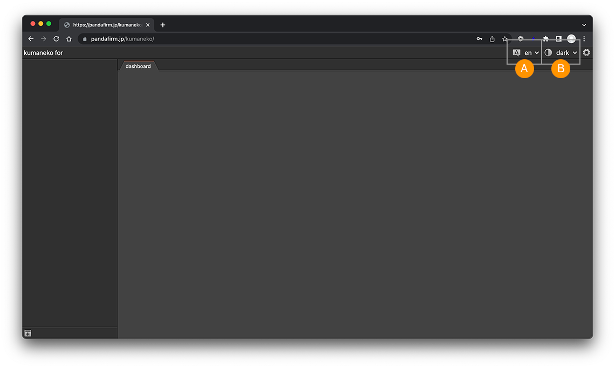Open the Chrome extensions puzzle icon
The height and width of the screenshot is (368, 615).
click(x=546, y=39)
